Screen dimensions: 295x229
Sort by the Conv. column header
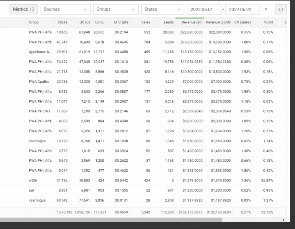click(x=100, y=22)
